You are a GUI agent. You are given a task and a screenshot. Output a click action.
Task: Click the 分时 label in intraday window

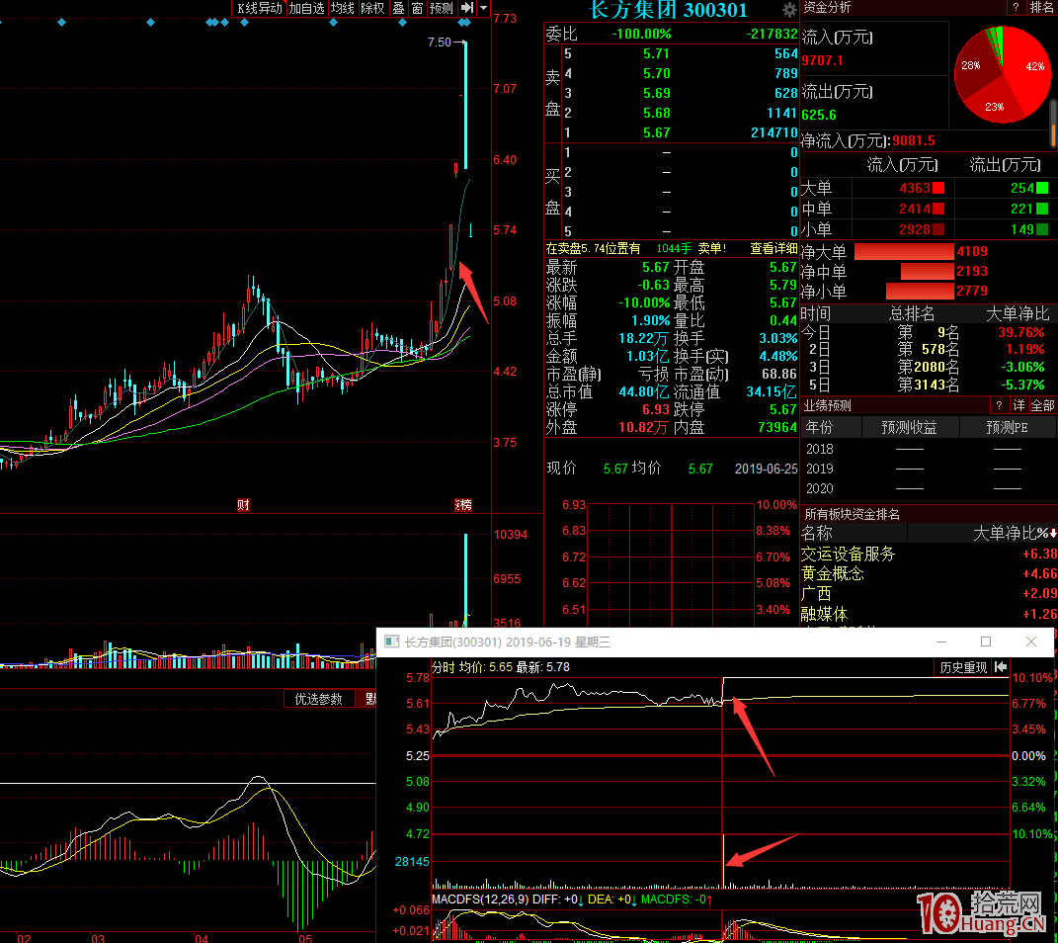[444, 667]
